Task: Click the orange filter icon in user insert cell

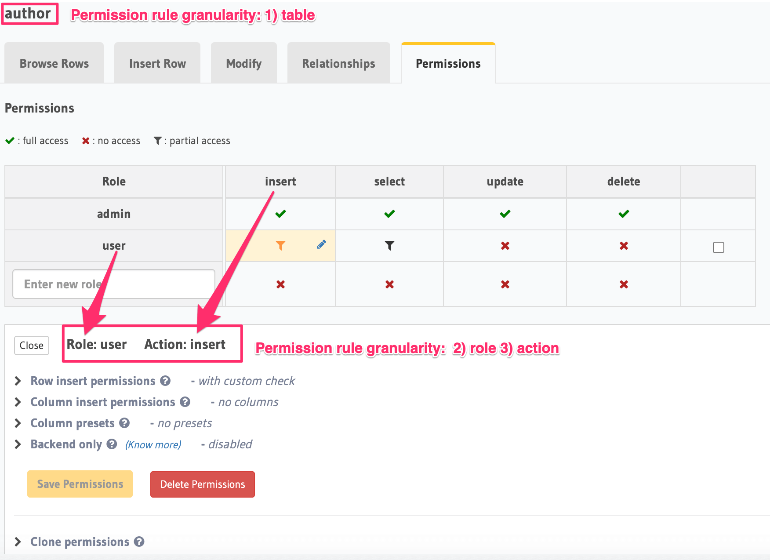Action: click(x=280, y=246)
